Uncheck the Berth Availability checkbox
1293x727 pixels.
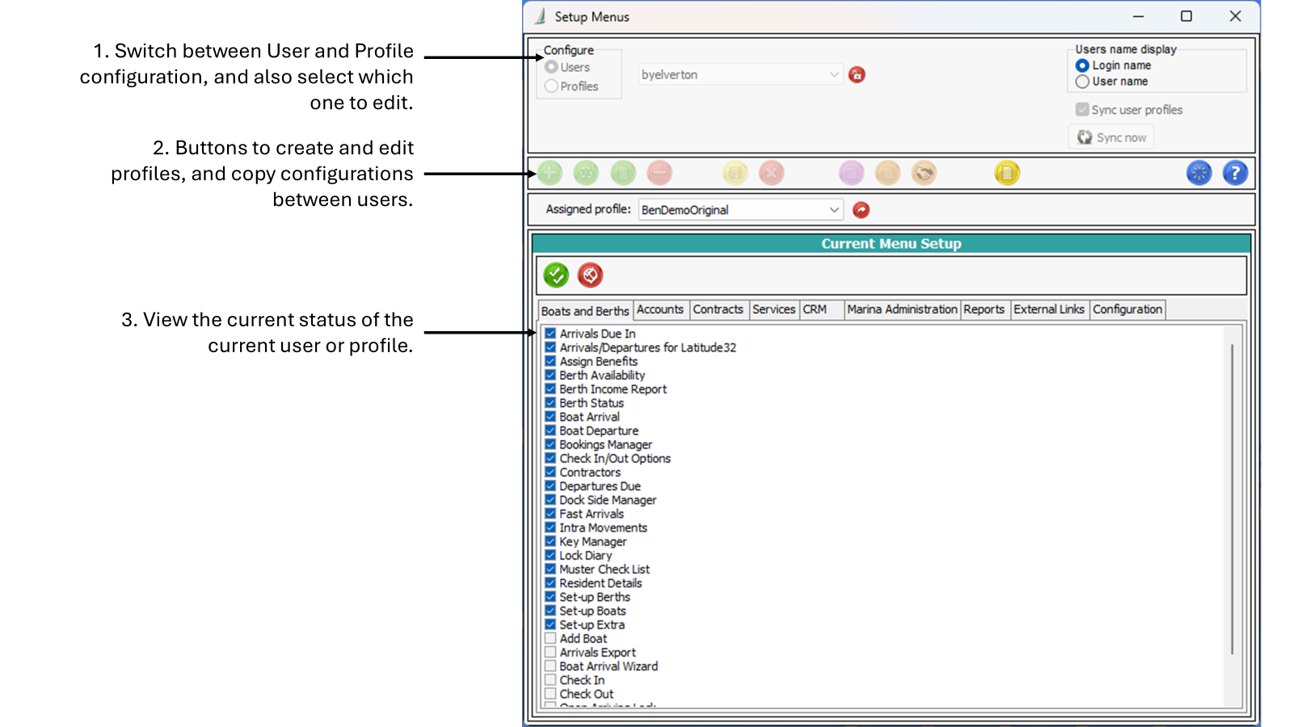coord(550,376)
